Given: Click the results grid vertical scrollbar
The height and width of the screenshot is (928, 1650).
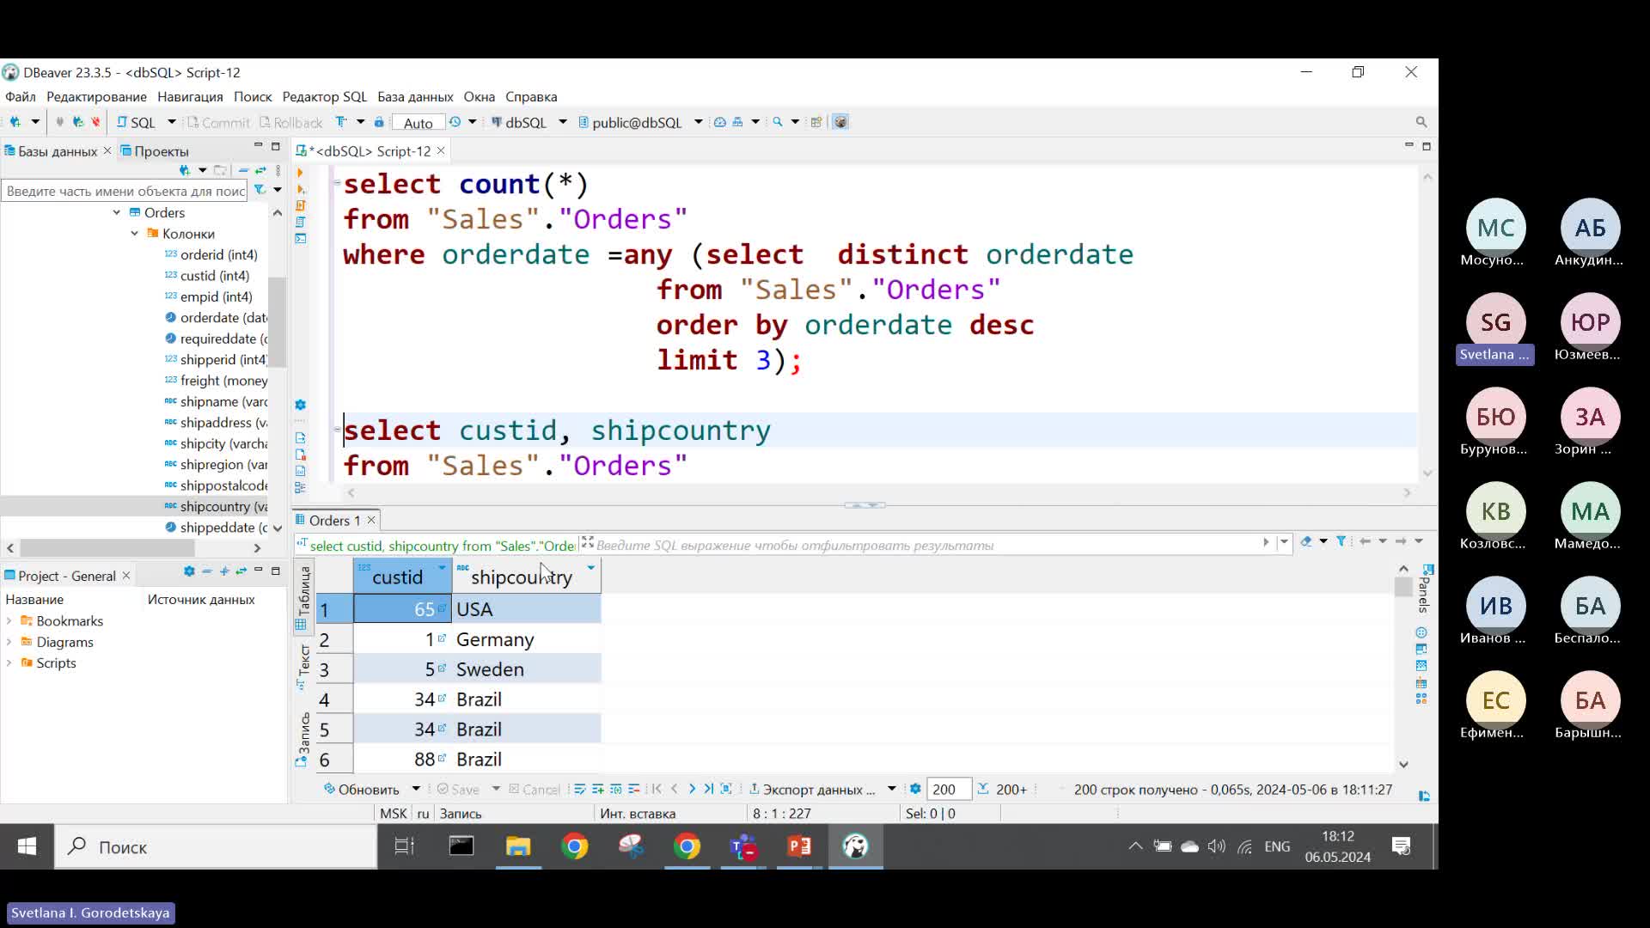Looking at the screenshot, I should click(x=1403, y=588).
